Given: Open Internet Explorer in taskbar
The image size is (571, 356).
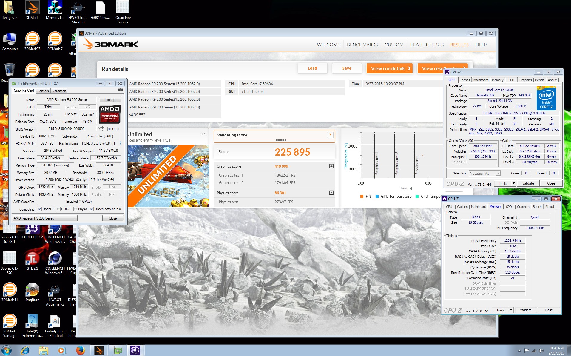Looking at the screenshot, I should pyautogui.click(x=25, y=350).
